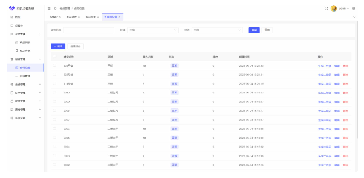Switch to the 菜品分类 tab
The height and width of the screenshot is (178, 364).
click(x=91, y=17)
